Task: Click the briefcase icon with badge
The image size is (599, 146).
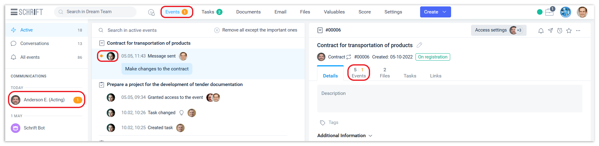Action: coord(549,12)
